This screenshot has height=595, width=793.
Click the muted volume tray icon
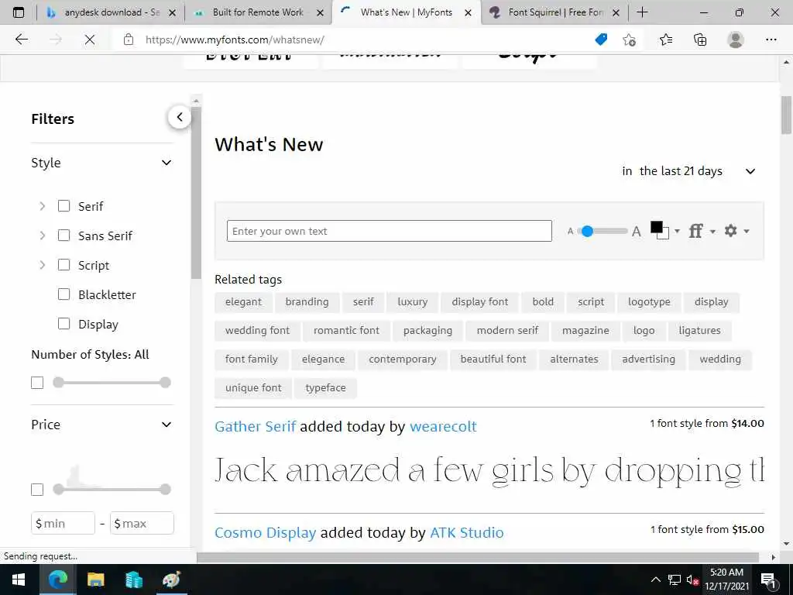pyautogui.click(x=692, y=580)
